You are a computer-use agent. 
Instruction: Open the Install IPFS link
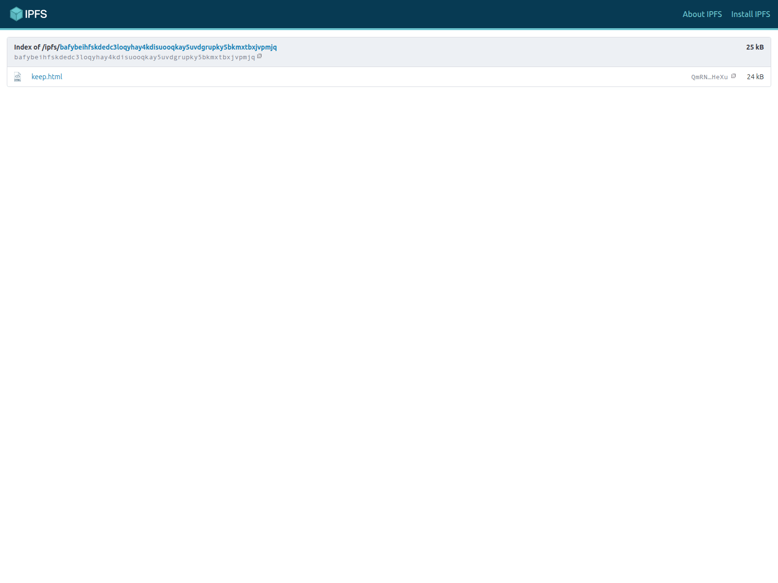point(750,14)
